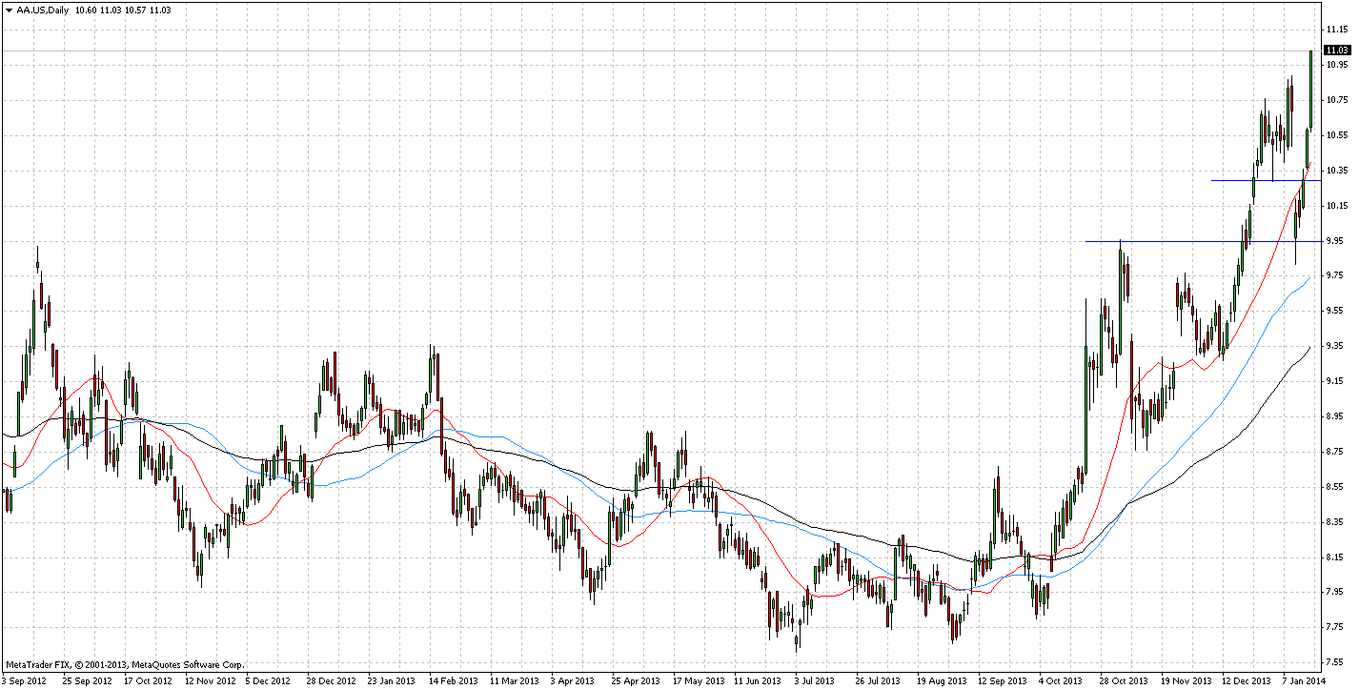Click the 28 Dec 2012 date label
The image size is (1359, 689).
click(x=331, y=681)
